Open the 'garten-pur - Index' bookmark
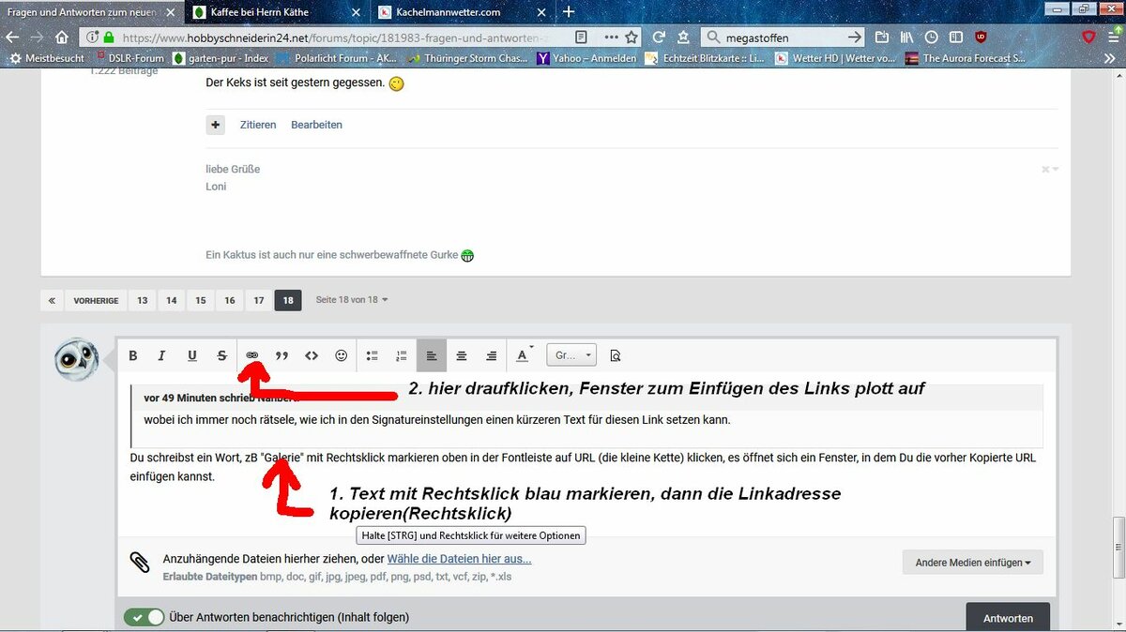 pos(221,58)
